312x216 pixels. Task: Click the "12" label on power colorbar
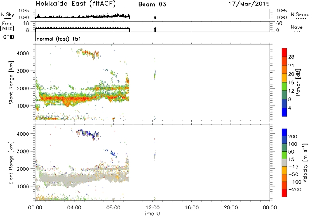(291, 91)
